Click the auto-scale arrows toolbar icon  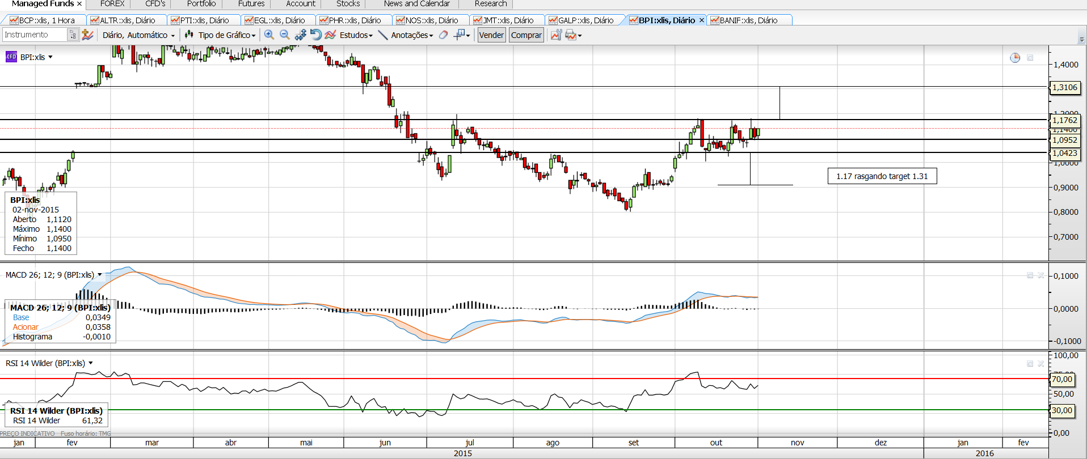pos(301,35)
